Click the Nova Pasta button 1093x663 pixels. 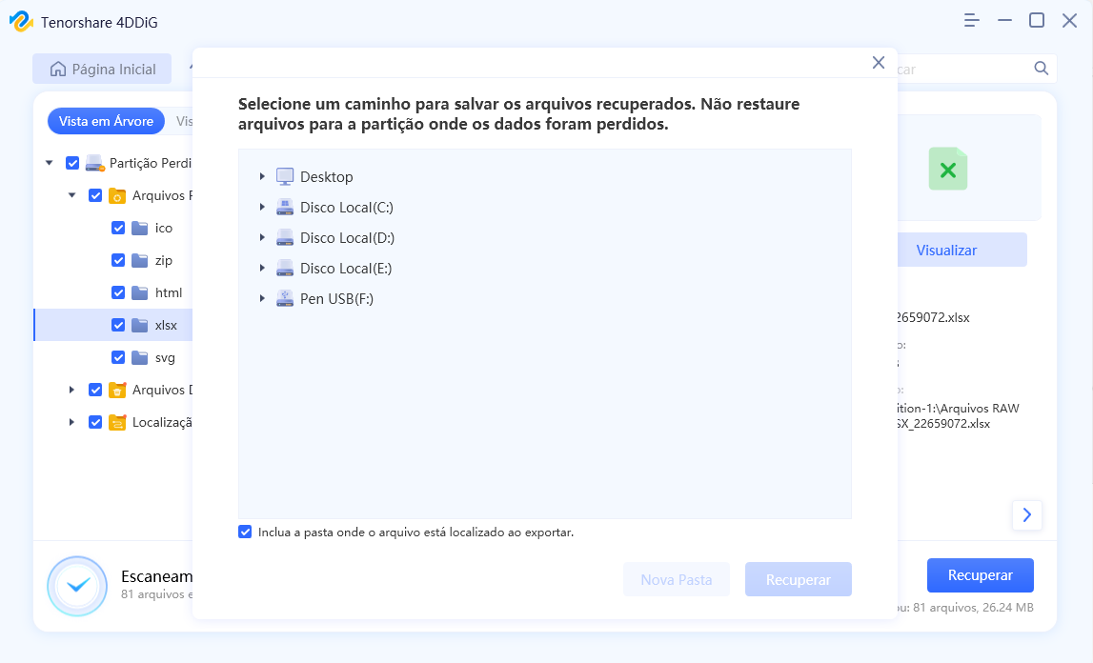[677, 579]
